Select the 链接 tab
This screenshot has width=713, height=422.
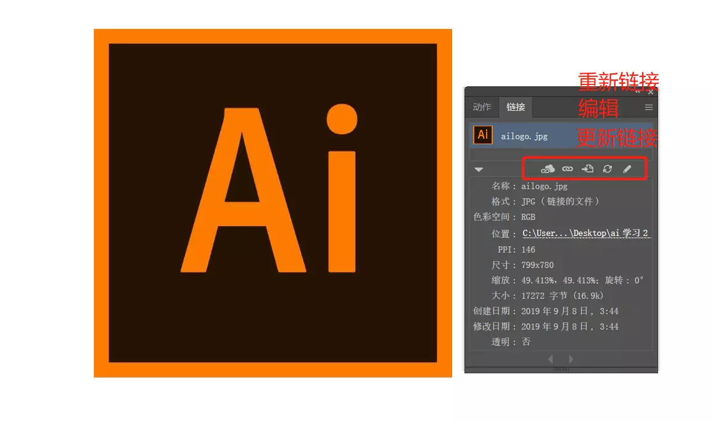coord(516,107)
